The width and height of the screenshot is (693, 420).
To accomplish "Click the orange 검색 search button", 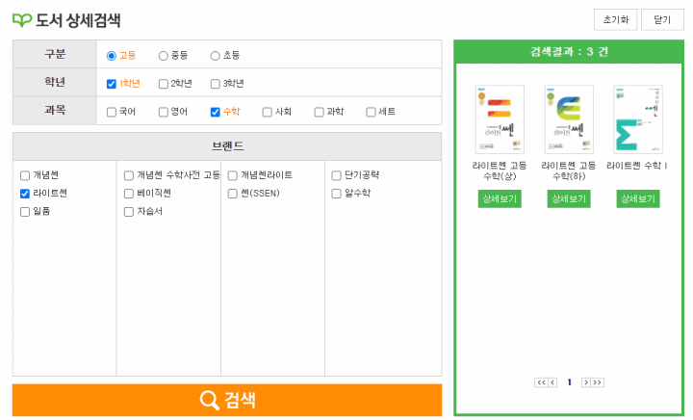I will 227,400.
